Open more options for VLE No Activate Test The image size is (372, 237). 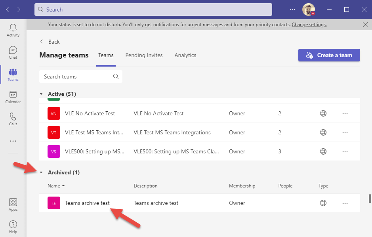pos(345,114)
